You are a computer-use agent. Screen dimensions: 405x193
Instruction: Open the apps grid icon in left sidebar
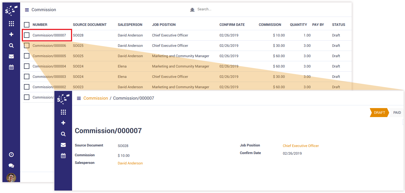(x=11, y=24)
